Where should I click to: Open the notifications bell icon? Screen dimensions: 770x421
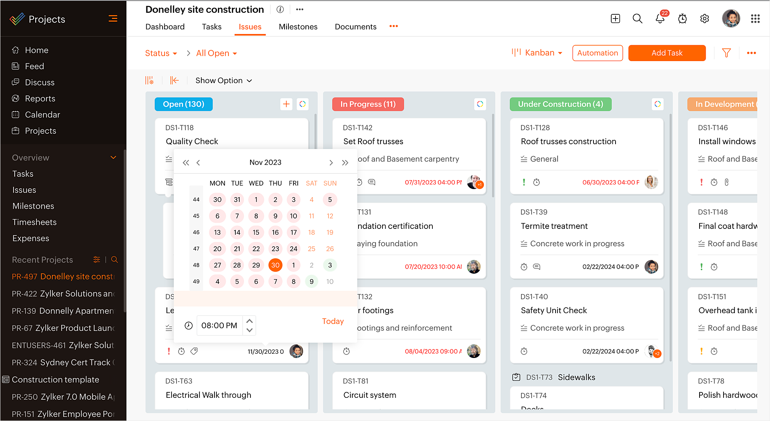point(660,19)
